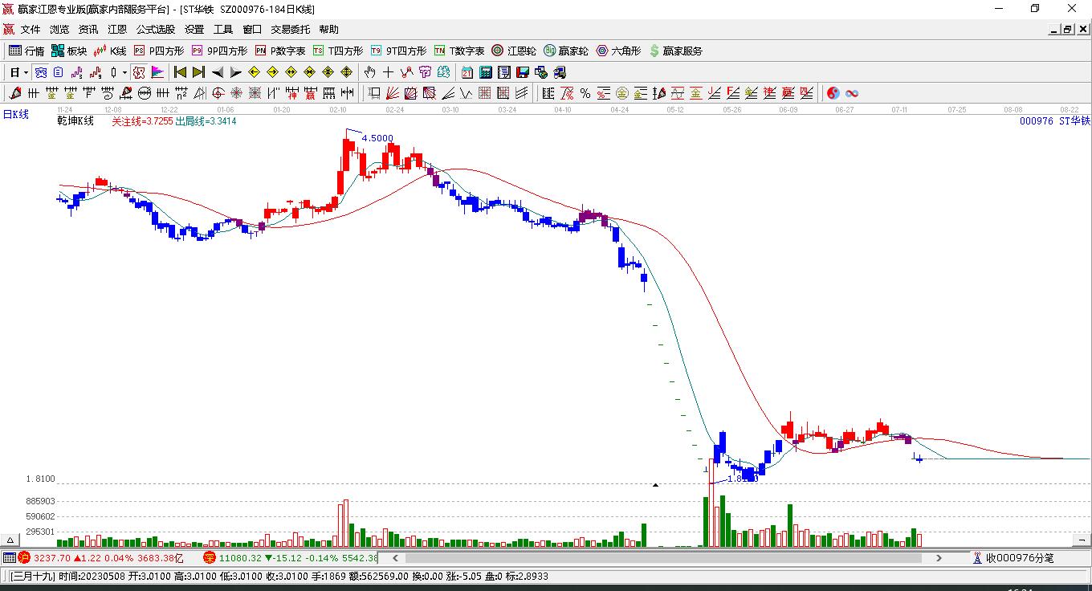Select the red pencil drawing tool
This screenshot has width=1092, height=591.
(15, 93)
